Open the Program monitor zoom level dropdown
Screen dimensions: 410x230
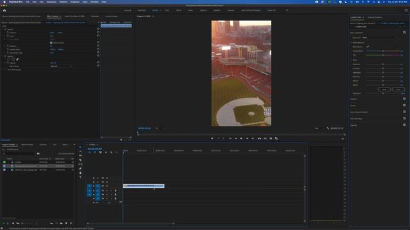pyautogui.click(x=160, y=128)
